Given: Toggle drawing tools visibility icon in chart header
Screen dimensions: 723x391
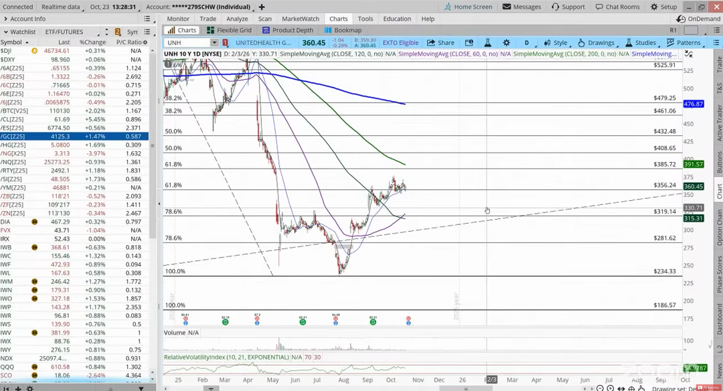Looking at the screenshot, I should point(688,54).
